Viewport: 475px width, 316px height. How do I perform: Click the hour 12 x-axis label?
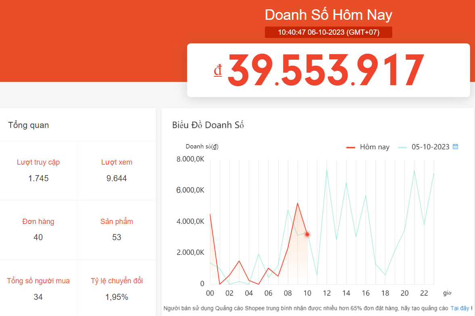tap(327, 293)
